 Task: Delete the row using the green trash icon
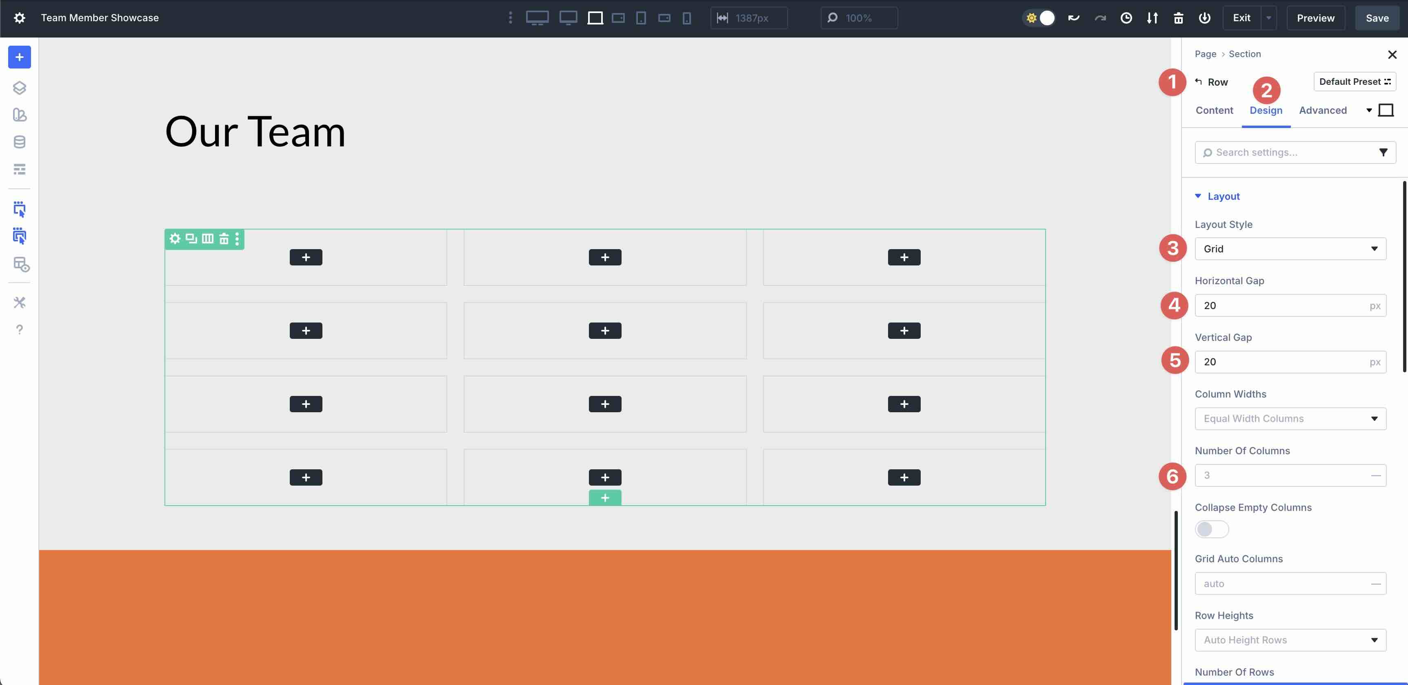click(x=224, y=239)
